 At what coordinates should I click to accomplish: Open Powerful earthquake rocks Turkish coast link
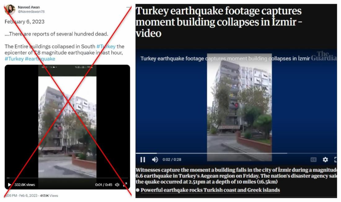coord(210,190)
